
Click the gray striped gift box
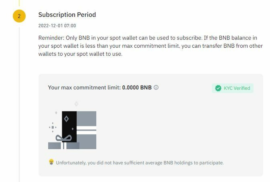click(87, 130)
